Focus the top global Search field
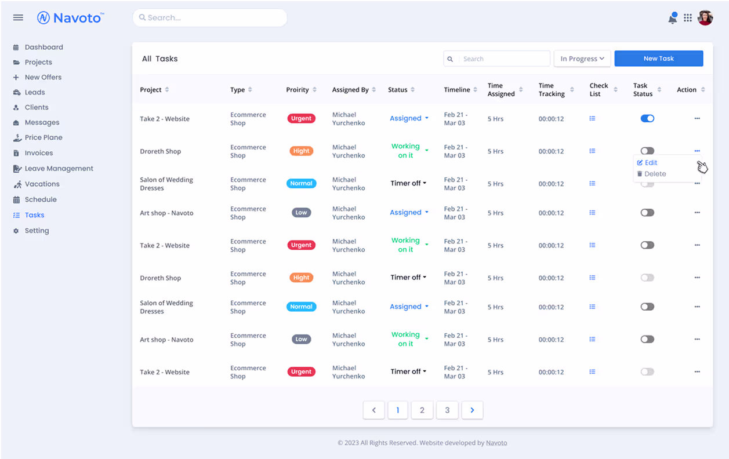729x459 pixels. (210, 18)
